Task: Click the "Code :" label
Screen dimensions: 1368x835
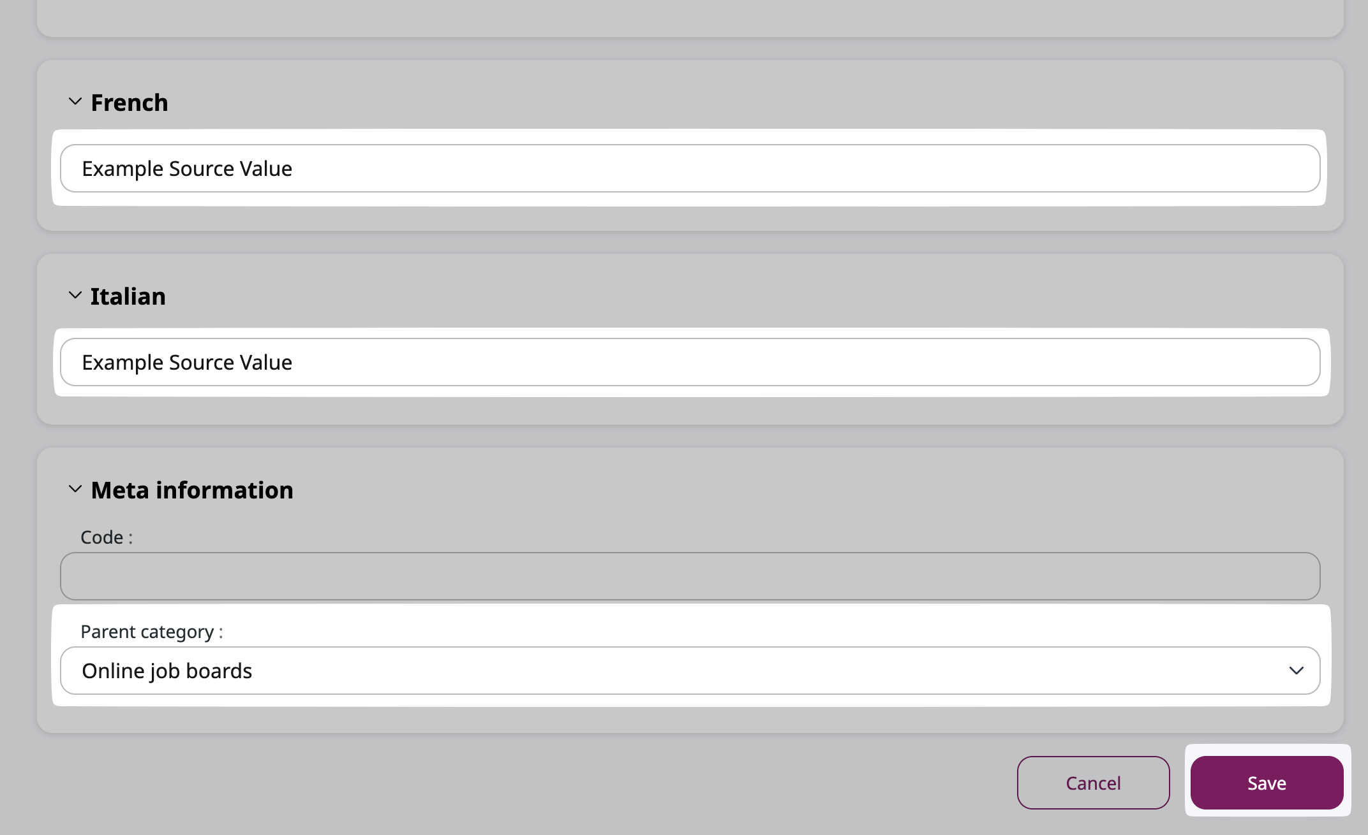Action: [x=107, y=537]
